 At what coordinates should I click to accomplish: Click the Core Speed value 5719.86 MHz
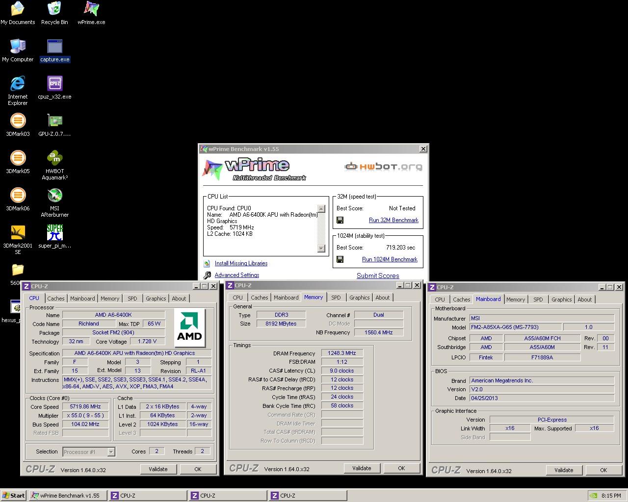click(85, 407)
